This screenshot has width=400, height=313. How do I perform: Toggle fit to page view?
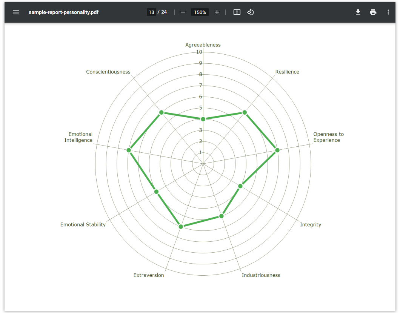(237, 12)
